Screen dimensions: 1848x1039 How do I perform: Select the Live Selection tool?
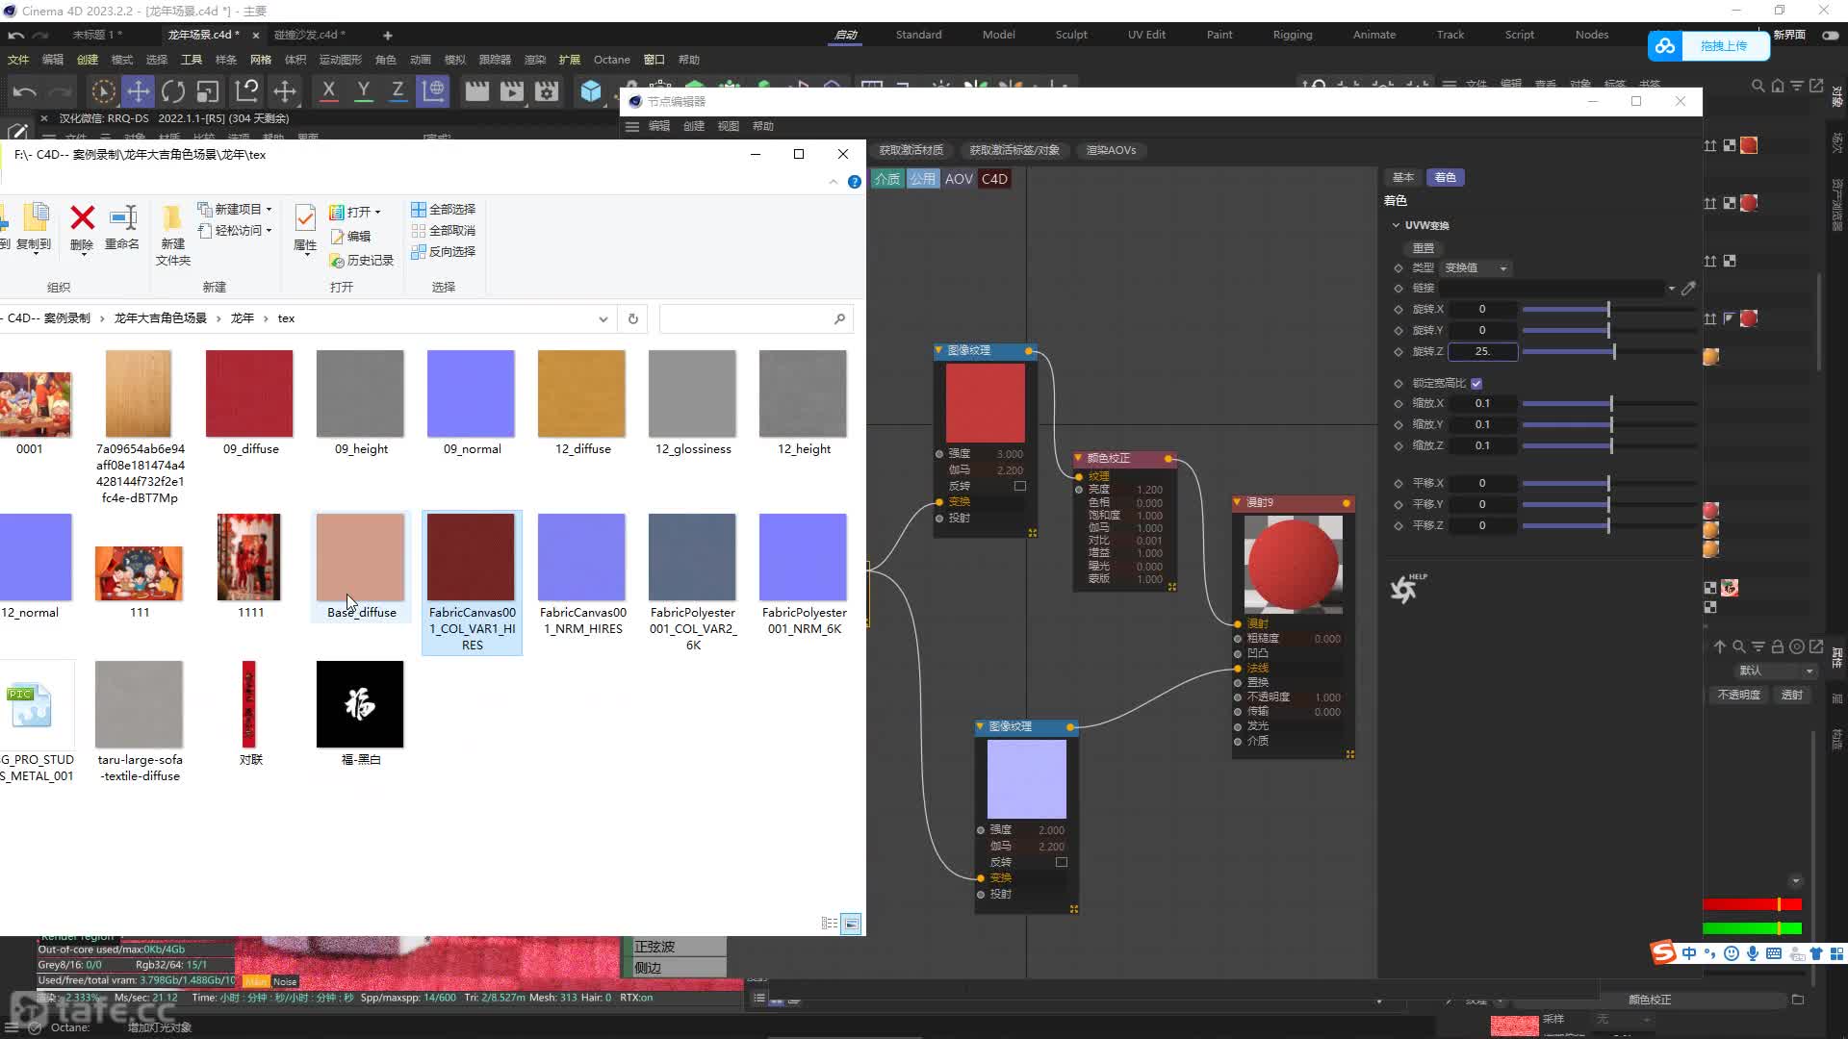[x=103, y=91]
